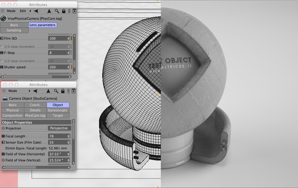Click search magnifier in top Attributes toolbar
The height and width of the screenshot is (188, 298).
tap(57, 11)
